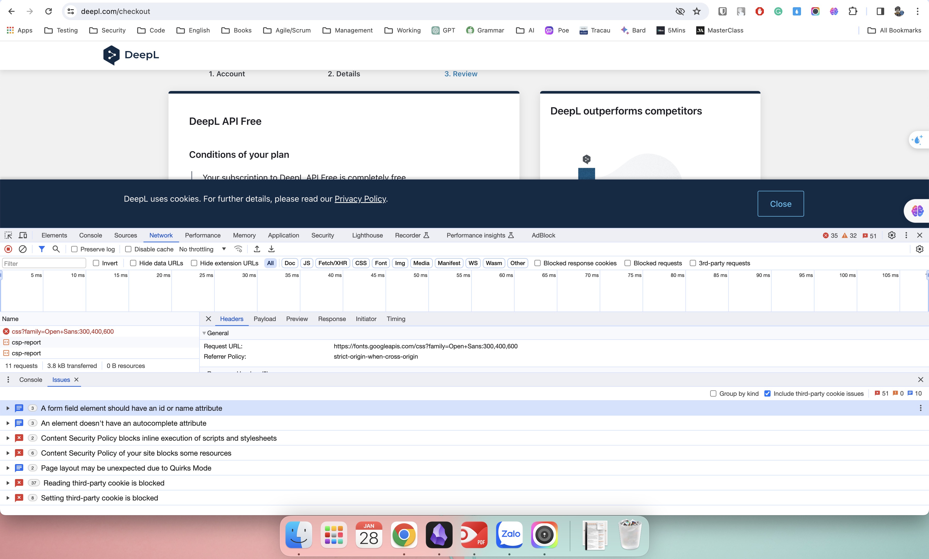Open the No throttling dropdown
Screen dimensions: 929x559
(x=203, y=249)
